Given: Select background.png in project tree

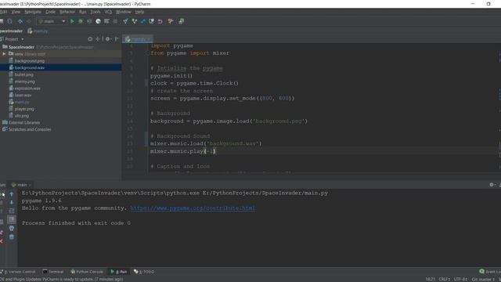Looking at the screenshot, I should pyautogui.click(x=30, y=61).
